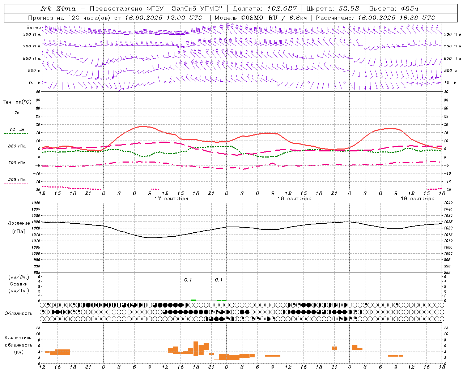This screenshot has width=463, height=370.
Task: Select the provider text ФГБУ "ЗапСиб УГМС"
Action: (184, 9)
